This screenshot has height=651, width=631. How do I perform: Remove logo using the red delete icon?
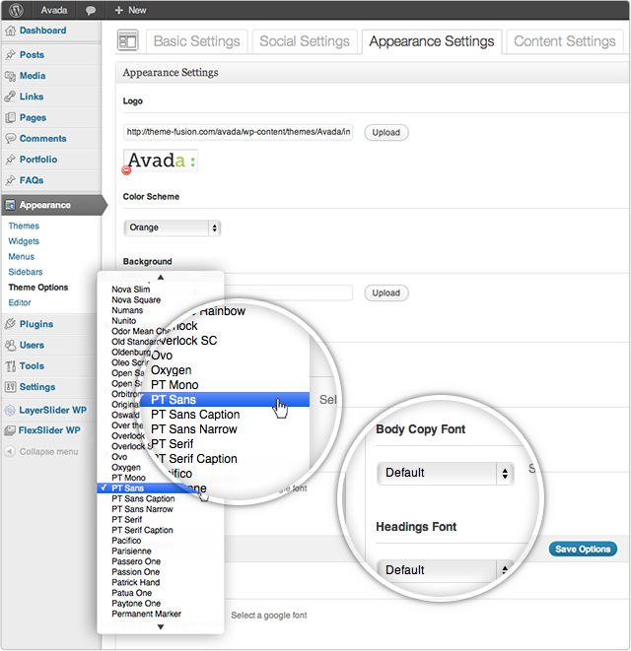point(126,170)
